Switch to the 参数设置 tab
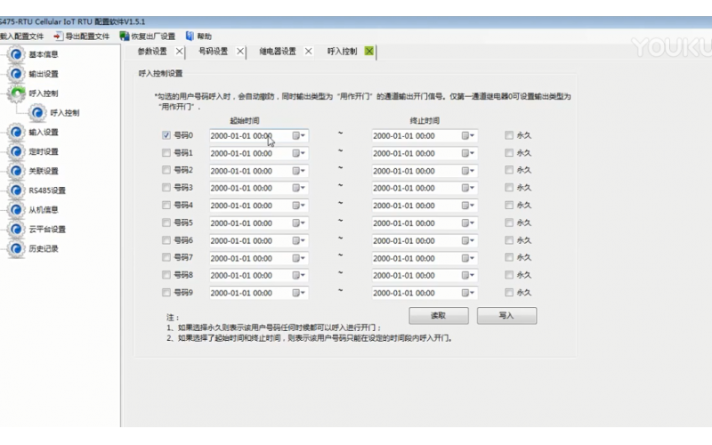Screen dimensions: 712x445 pos(152,52)
